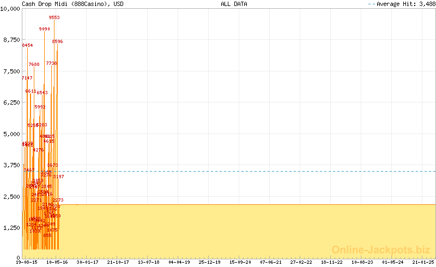Select the 10-05-16 x-axis date

(x=57, y=262)
